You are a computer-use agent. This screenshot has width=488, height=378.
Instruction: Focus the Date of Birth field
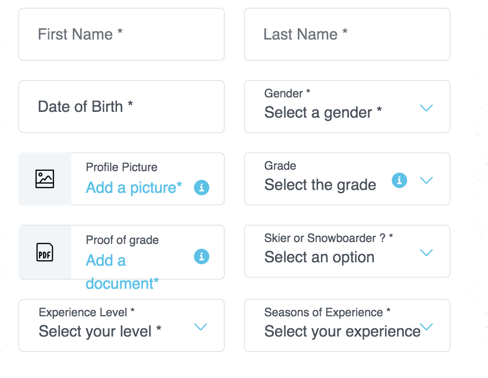[121, 107]
